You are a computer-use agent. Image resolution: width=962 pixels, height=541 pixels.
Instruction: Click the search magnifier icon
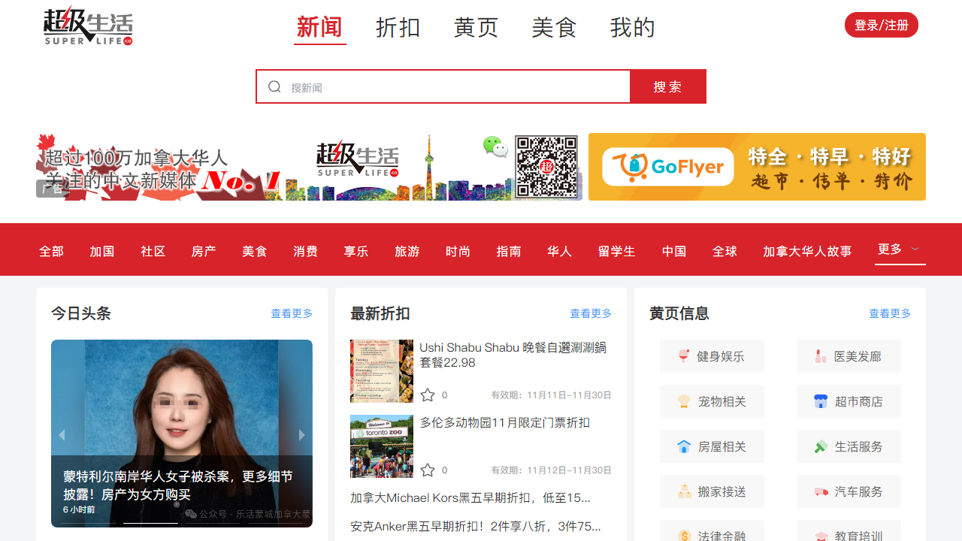[x=274, y=87]
